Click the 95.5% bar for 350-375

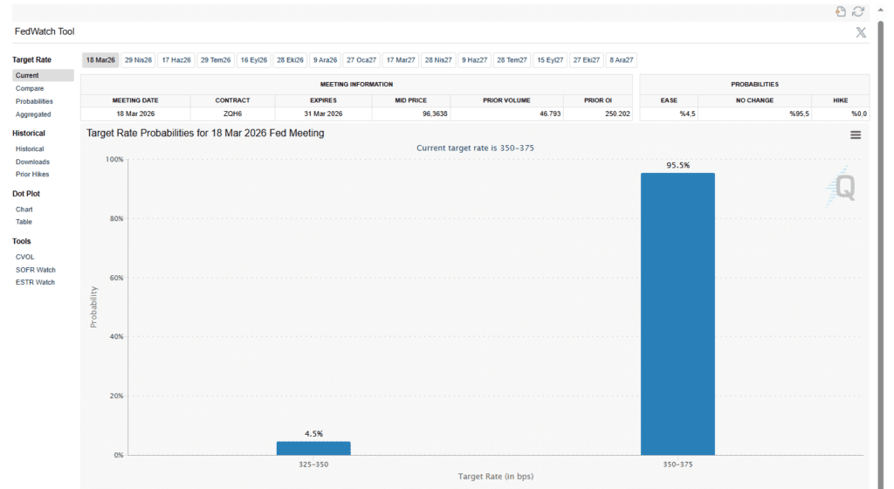tap(677, 313)
